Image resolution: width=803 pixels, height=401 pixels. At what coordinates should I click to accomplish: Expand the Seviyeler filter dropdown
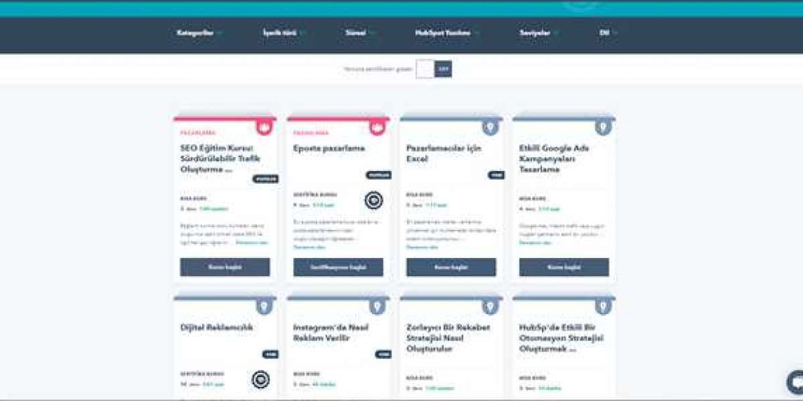point(539,33)
